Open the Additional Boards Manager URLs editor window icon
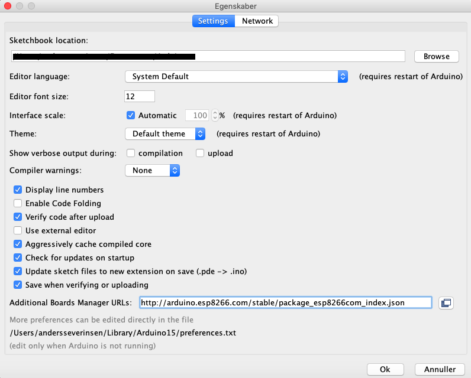471x378 pixels. click(446, 303)
